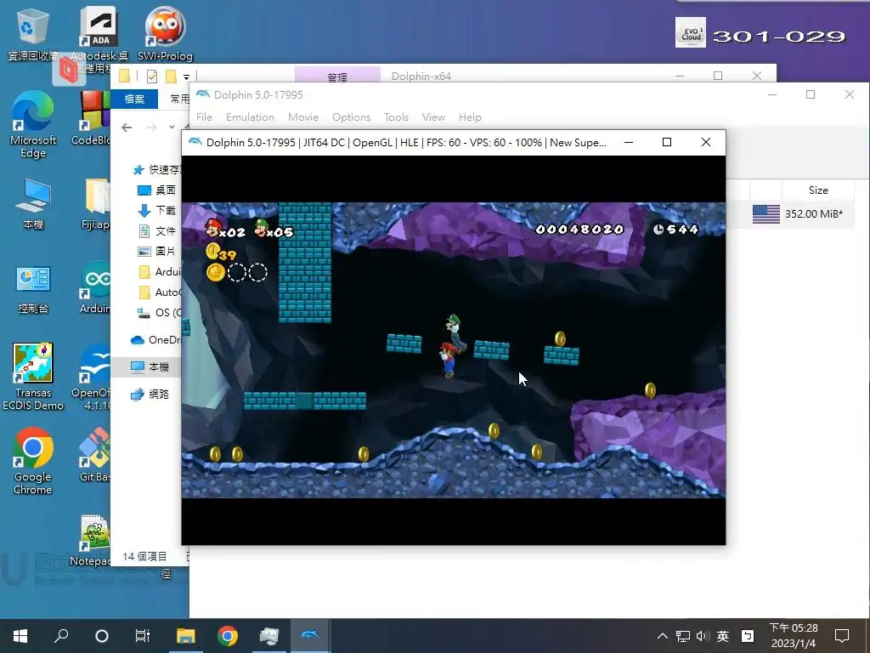The height and width of the screenshot is (653, 870).
Task: Select 下載 in Explorer sidebar
Action: 157,211
